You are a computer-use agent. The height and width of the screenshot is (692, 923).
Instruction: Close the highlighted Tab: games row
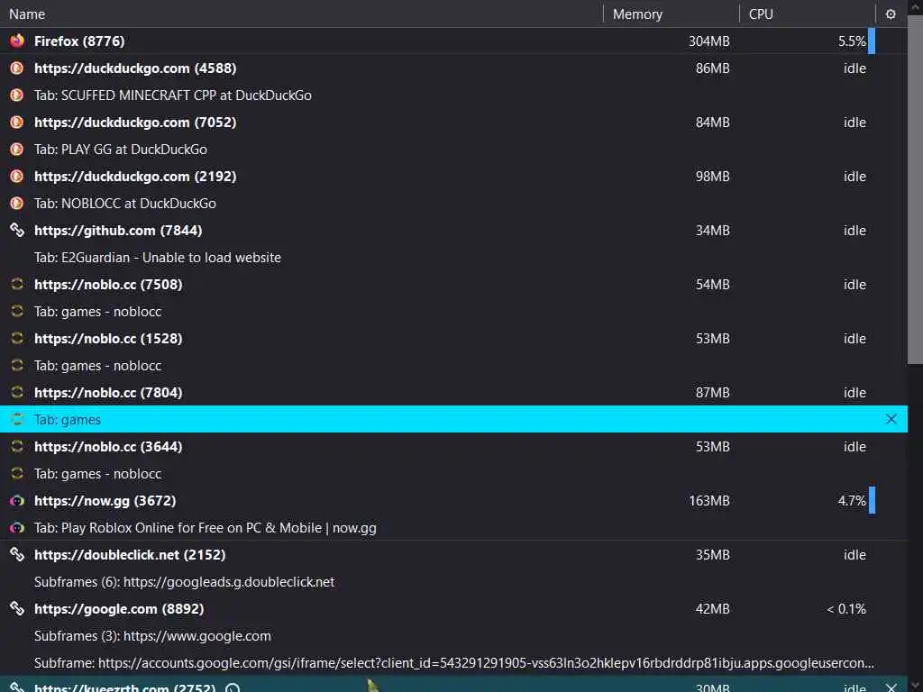pos(891,419)
